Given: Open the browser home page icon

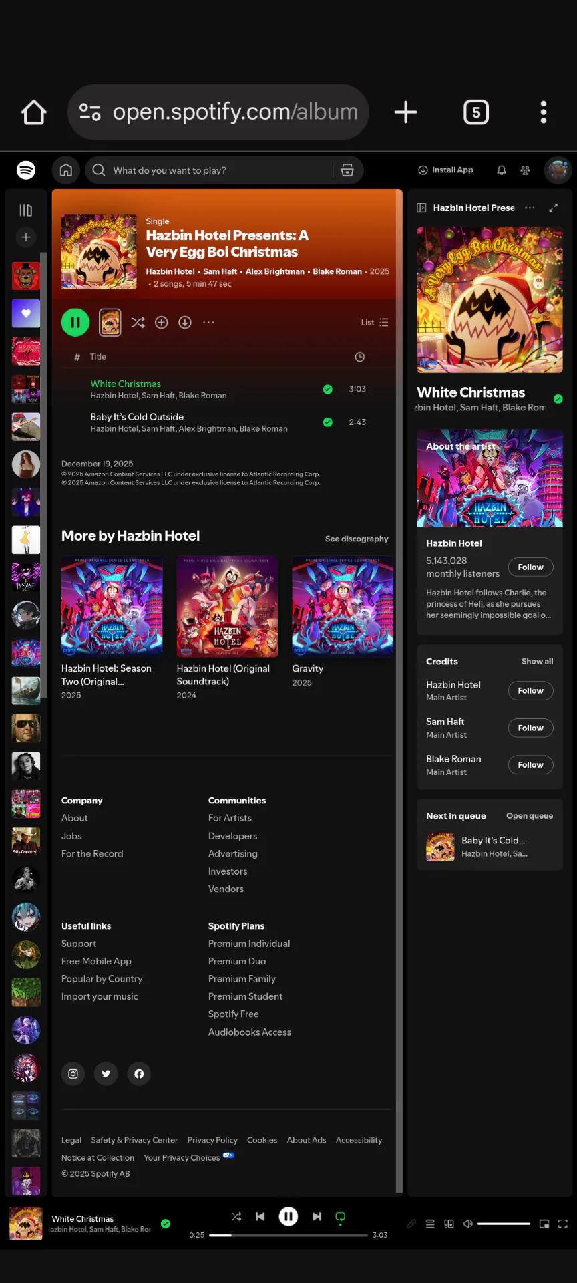Looking at the screenshot, I should [34, 112].
